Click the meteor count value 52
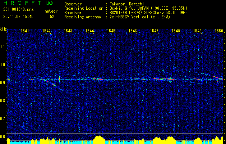The width and height of the screenshot is (226, 144). pos(52,17)
